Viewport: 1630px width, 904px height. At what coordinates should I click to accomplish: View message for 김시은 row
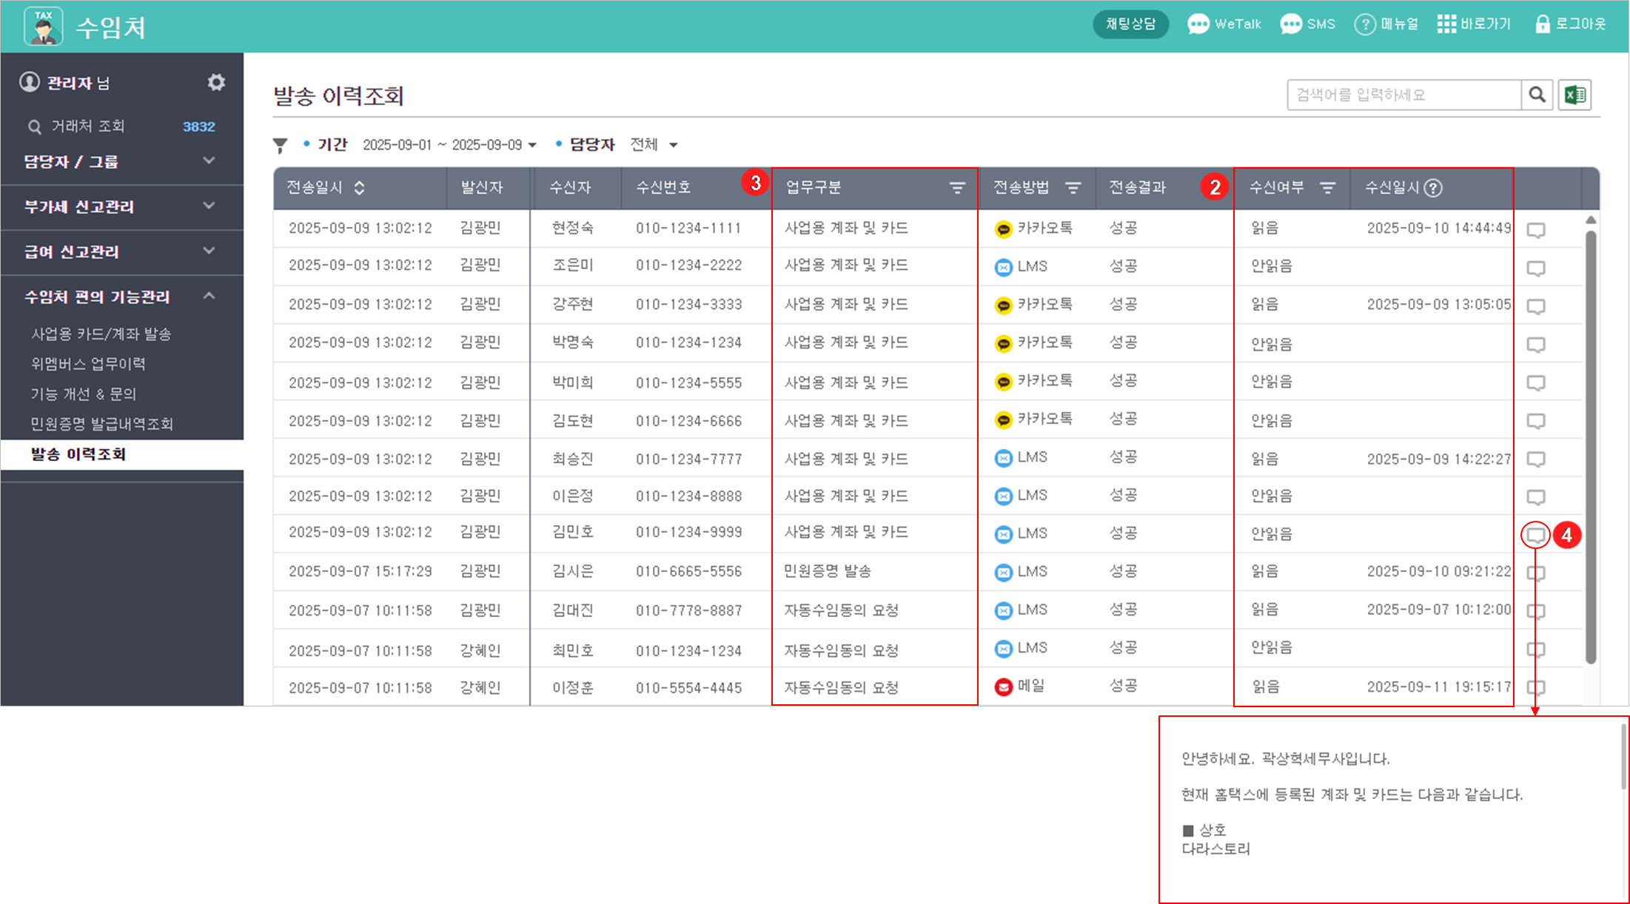1536,573
